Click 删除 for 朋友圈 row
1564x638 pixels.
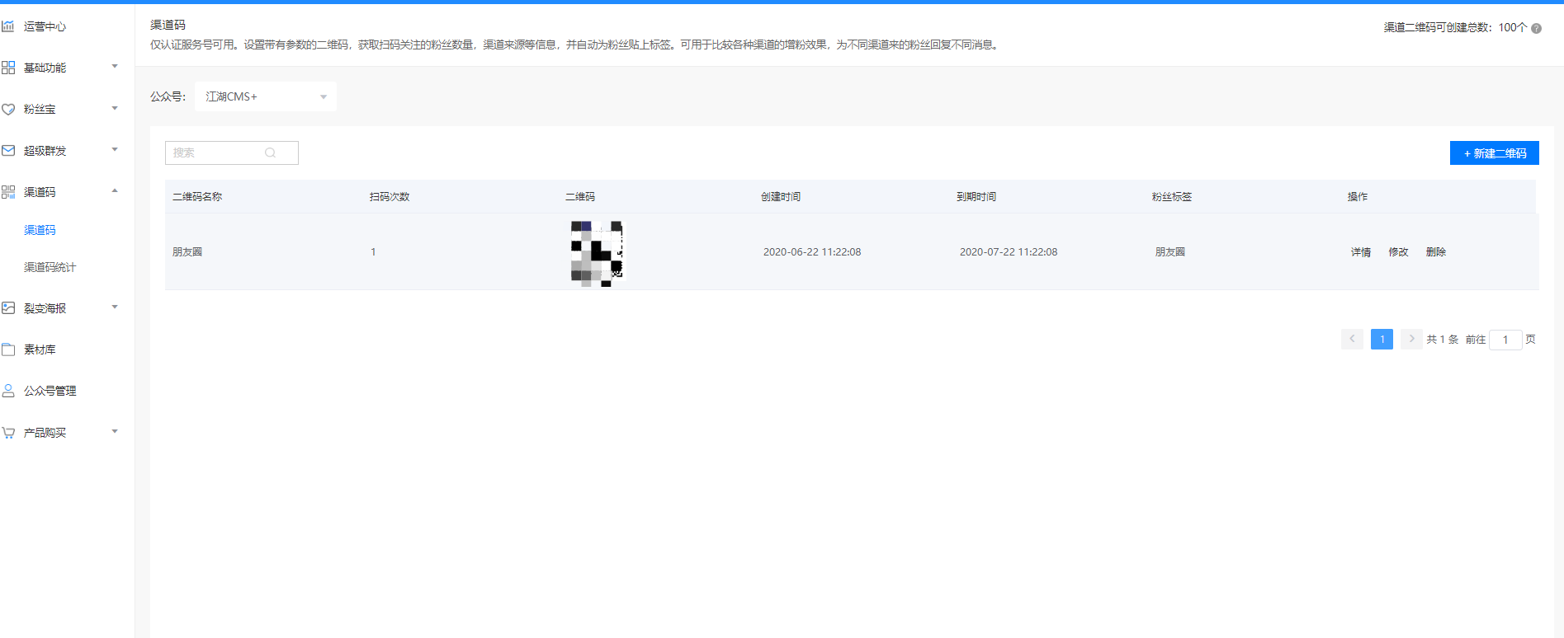coord(1436,252)
